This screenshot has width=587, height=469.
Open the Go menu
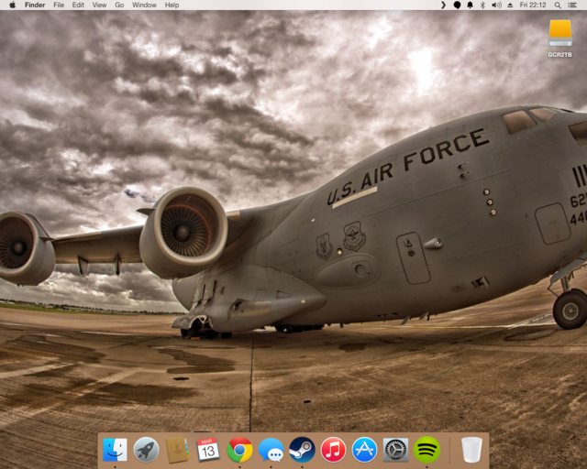119,5
